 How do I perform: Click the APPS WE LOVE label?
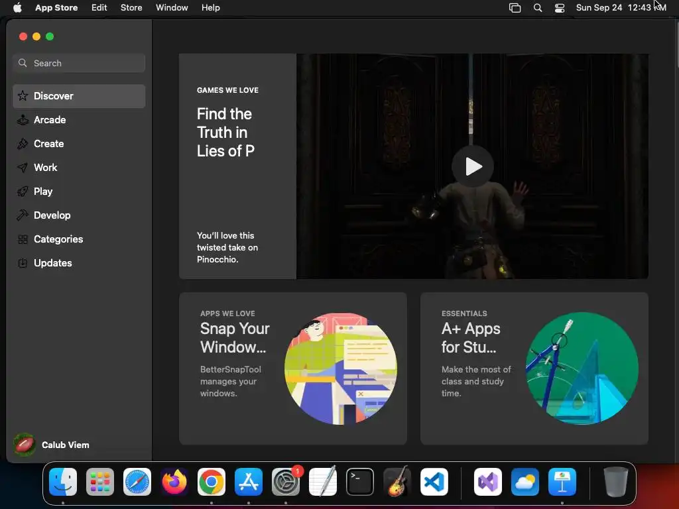click(227, 313)
